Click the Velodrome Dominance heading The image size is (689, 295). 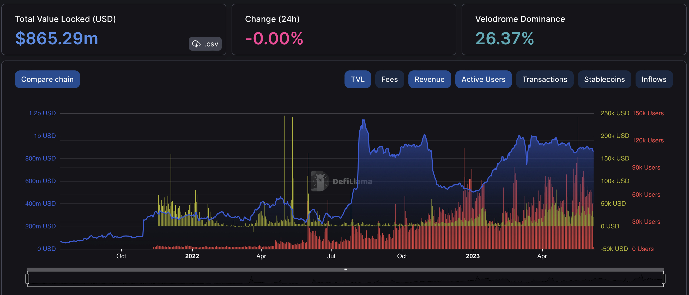point(520,19)
